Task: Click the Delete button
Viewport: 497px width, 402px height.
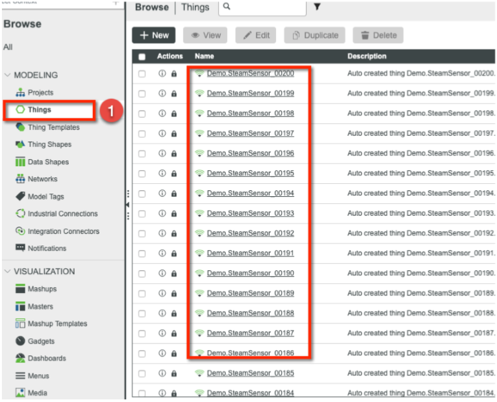Action: click(378, 35)
